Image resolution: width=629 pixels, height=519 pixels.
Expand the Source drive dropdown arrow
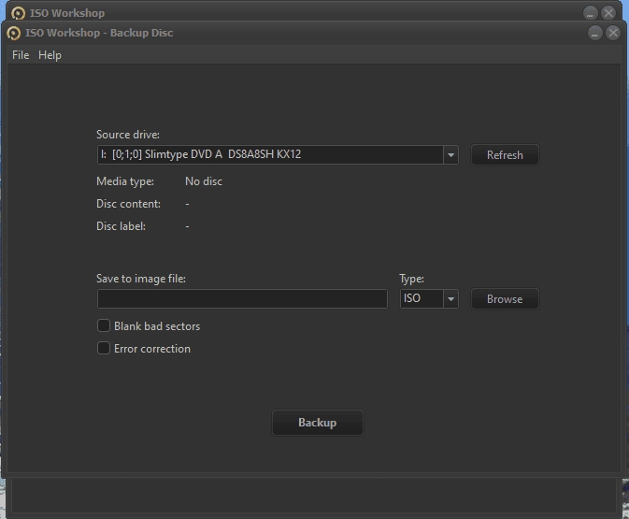450,154
